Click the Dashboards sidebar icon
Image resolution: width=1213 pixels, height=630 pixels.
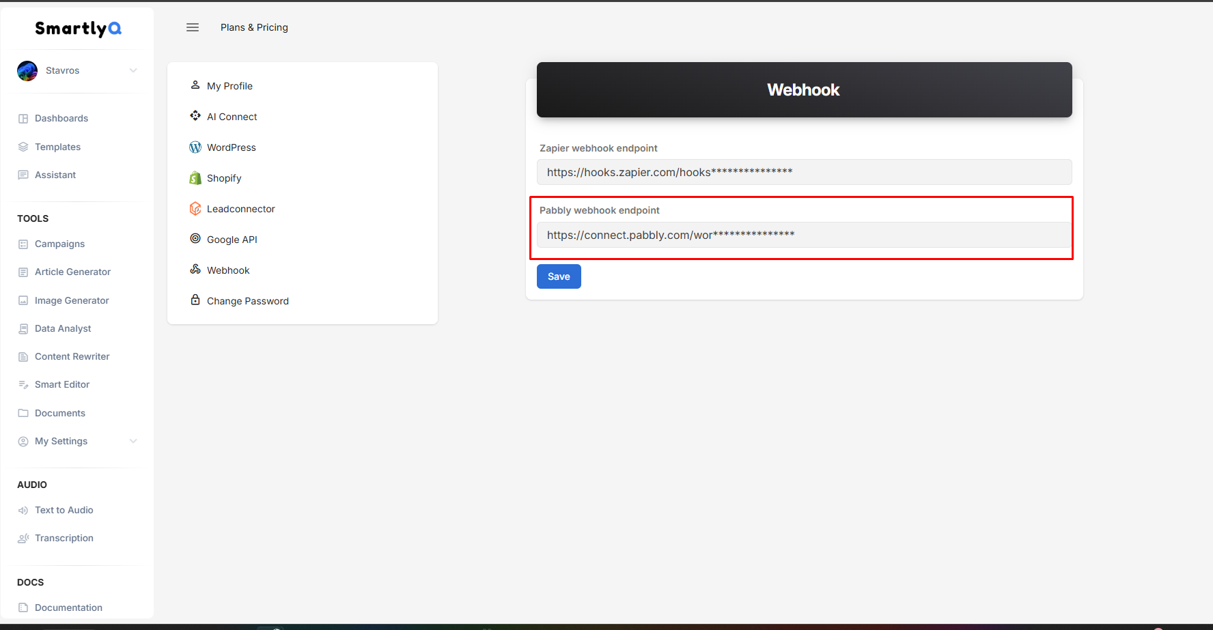23,118
